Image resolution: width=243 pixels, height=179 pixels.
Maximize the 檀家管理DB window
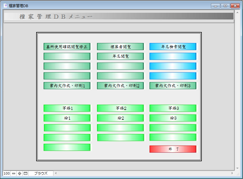[x=225, y=6]
